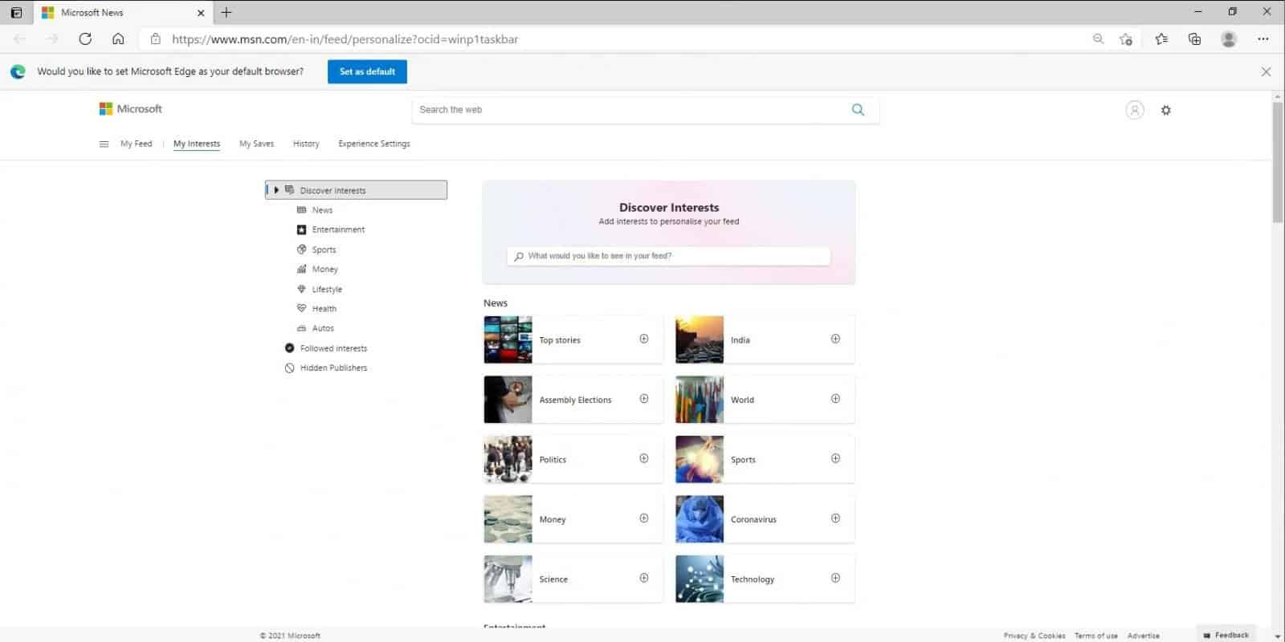This screenshot has height=642, width=1285.
Task: Refresh the page with the reload icon
Action: tap(85, 39)
